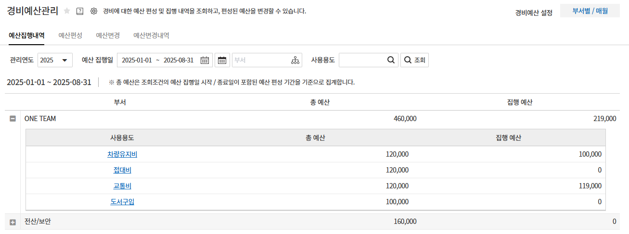629x234 pixels.
Task: Click the 사용용도 search magnifier icon
Action: pyautogui.click(x=391, y=60)
